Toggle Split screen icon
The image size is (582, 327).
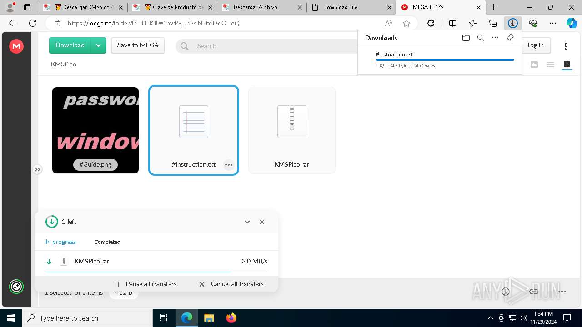point(452,23)
